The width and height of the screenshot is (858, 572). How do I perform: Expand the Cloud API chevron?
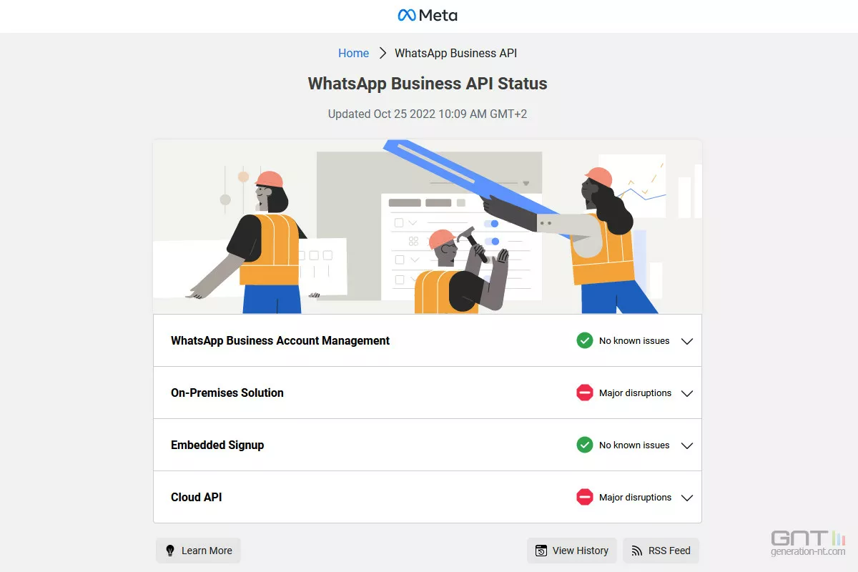[687, 498]
